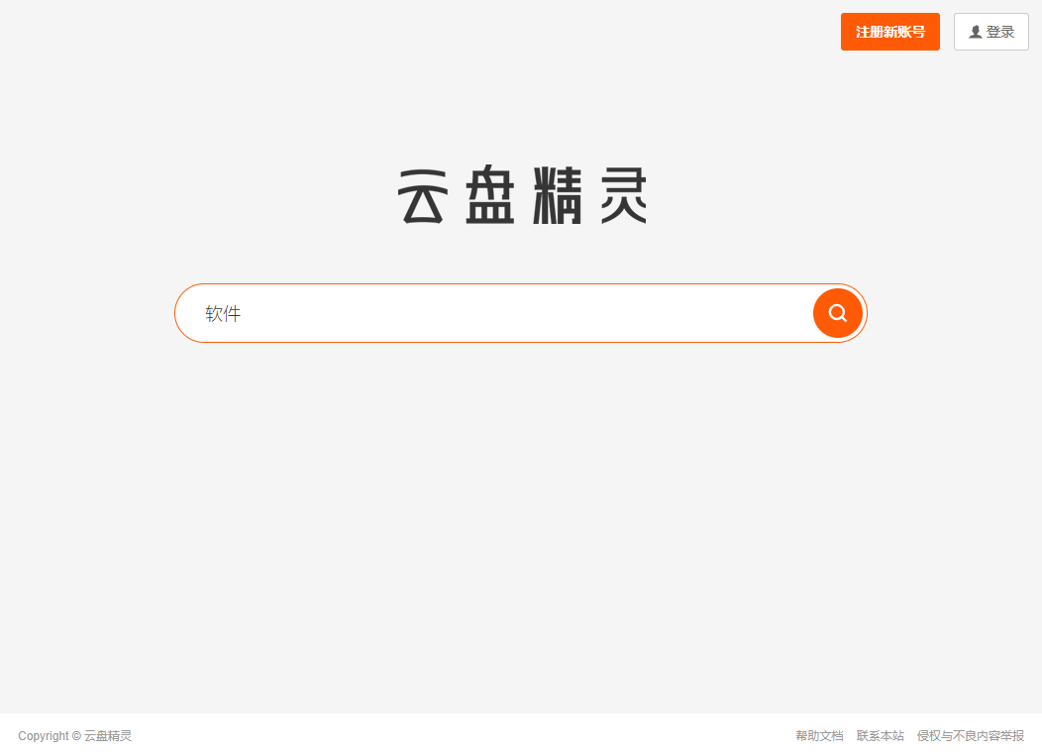1042x754 pixels.
Task: Open the 帮助文档 footer link
Action: (819, 735)
